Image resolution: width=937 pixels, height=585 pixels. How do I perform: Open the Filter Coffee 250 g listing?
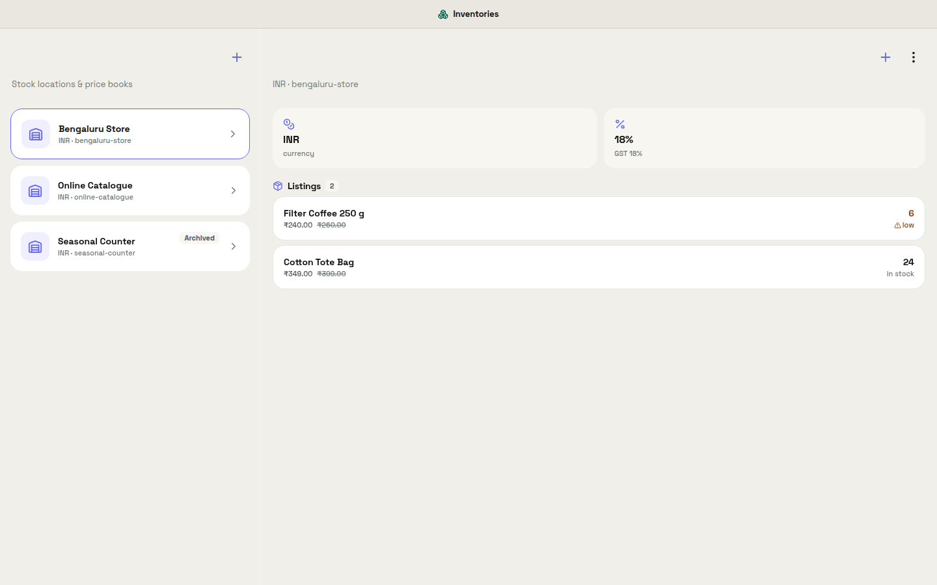pos(599,218)
